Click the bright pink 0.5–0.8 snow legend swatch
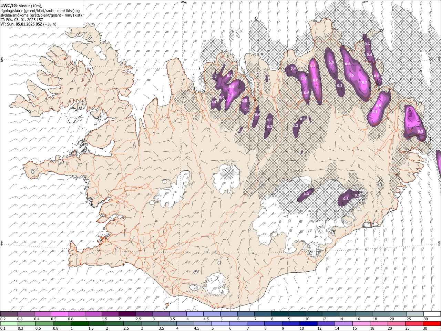The image size is (441, 331). (x=59, y=314)
